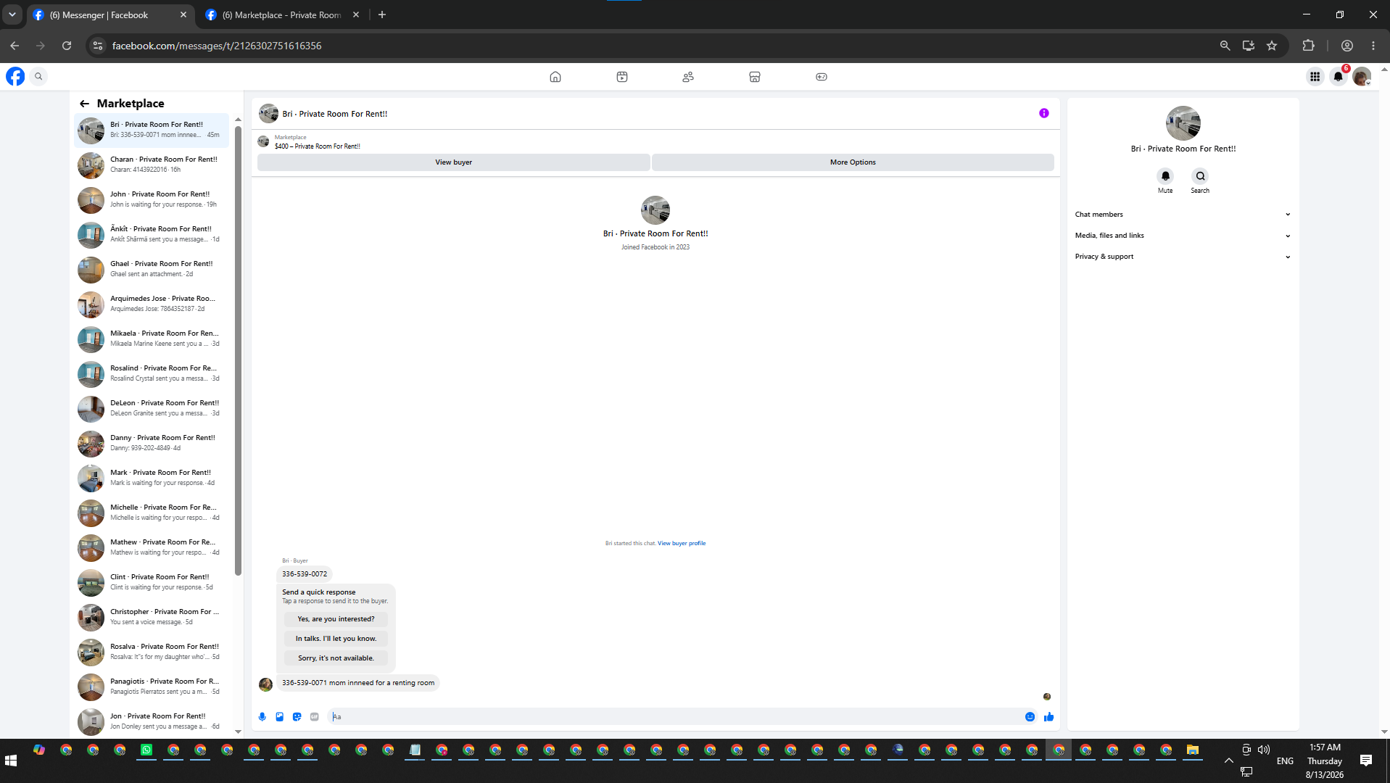
Task: Open a new browser tab
Action: click(382, 14)
